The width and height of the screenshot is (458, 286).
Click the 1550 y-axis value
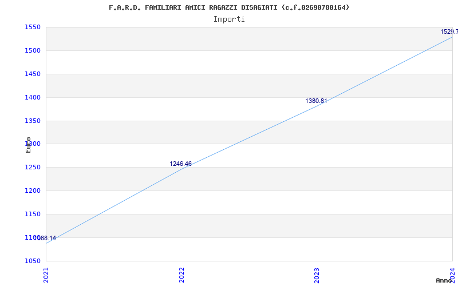point(33,27)
